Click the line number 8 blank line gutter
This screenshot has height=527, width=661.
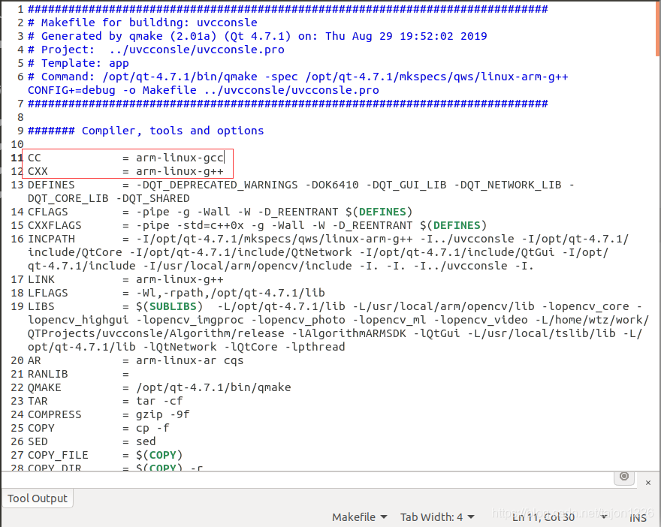pos(20,117)
